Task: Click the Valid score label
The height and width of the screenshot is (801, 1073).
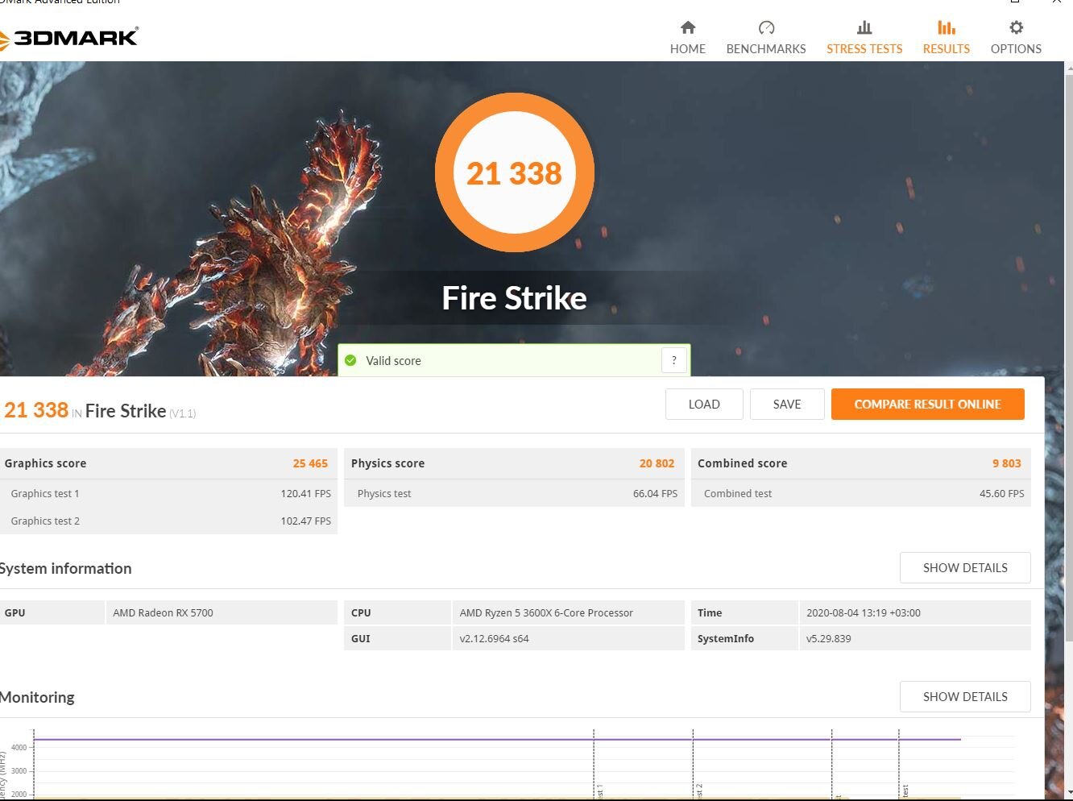Action: point(393,360)
